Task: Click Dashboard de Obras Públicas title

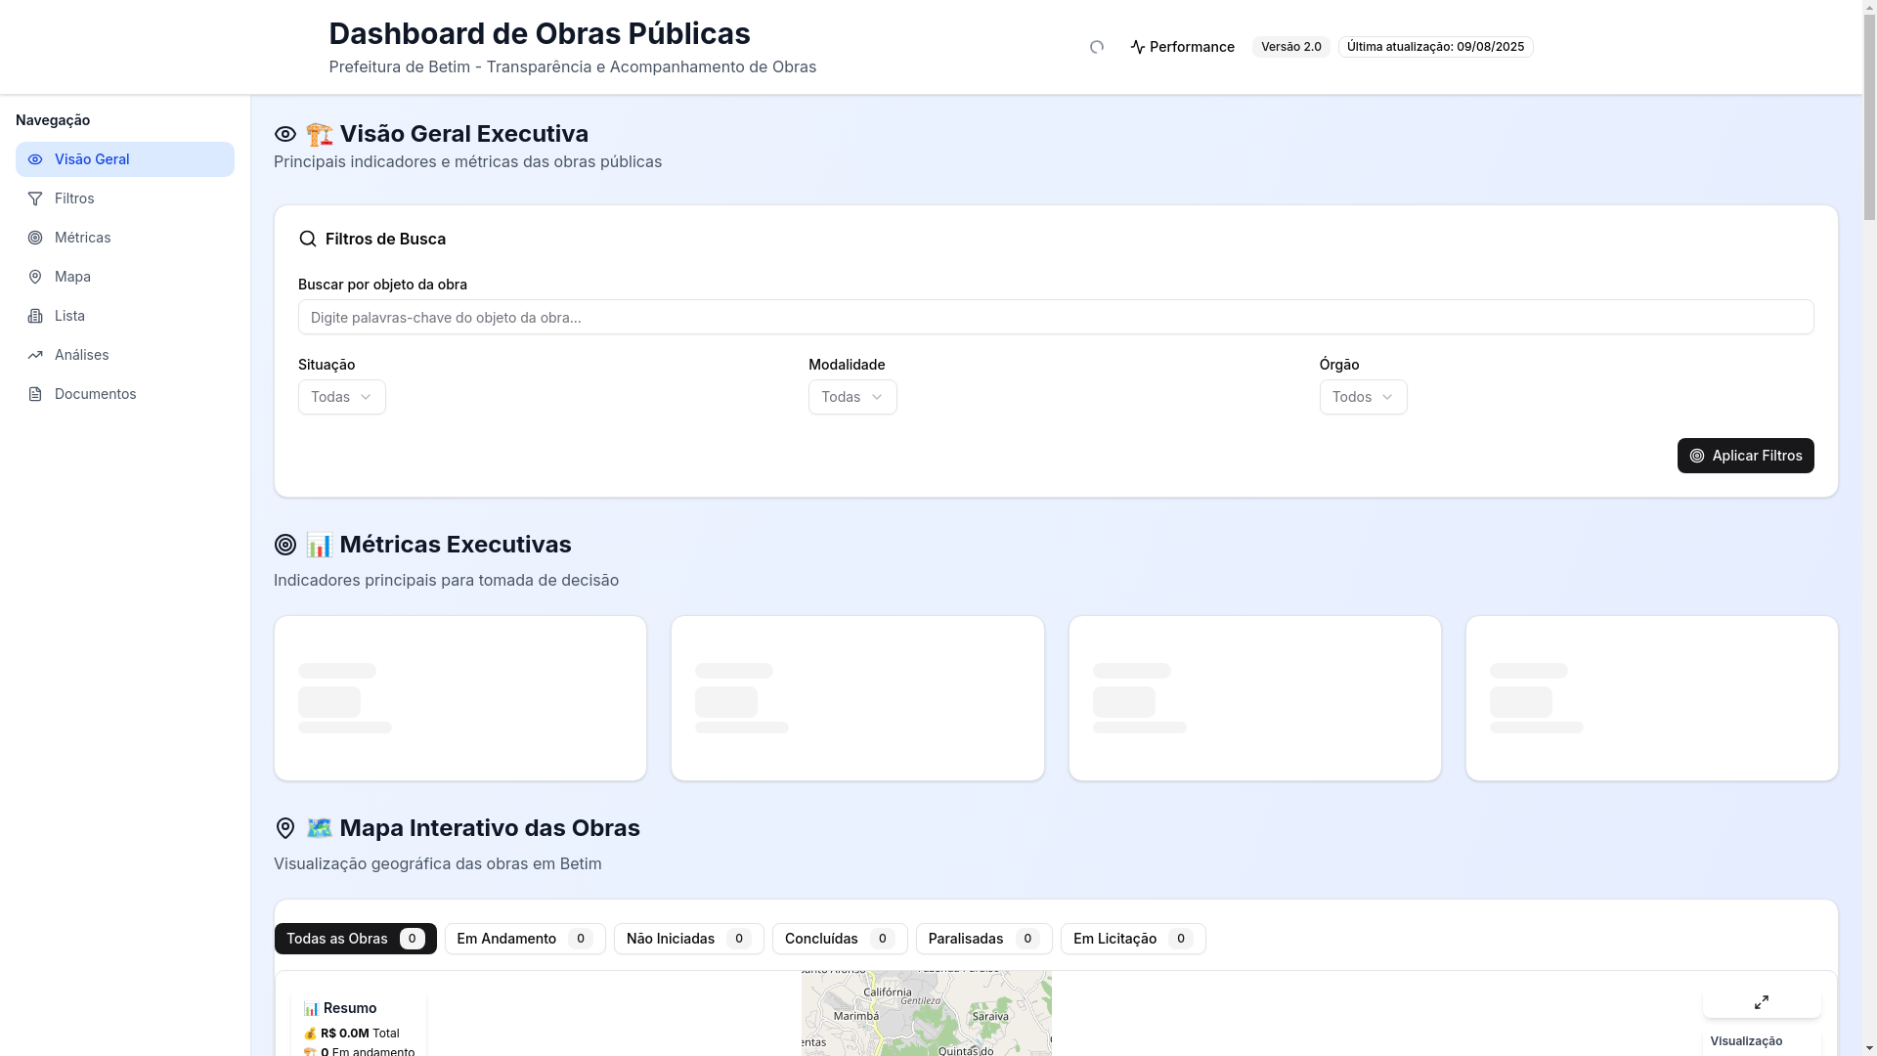Action: (540, 33)
